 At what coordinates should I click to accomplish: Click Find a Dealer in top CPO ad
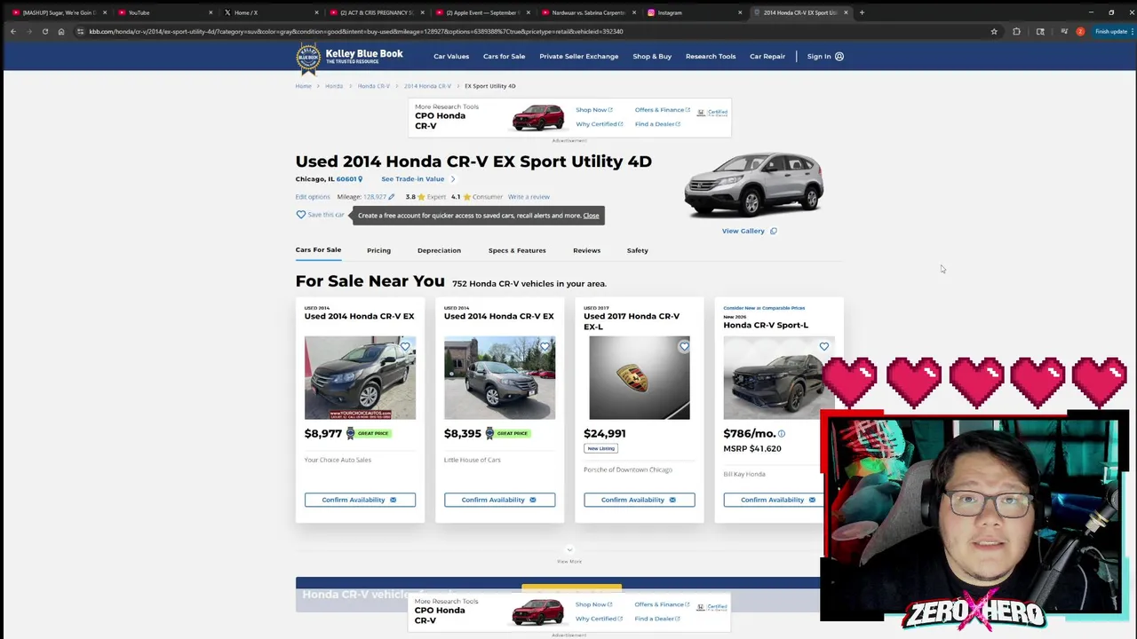point(657,124)
